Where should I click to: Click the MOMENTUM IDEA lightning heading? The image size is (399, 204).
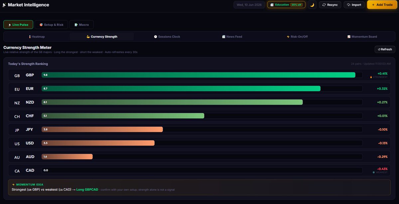click(28, 184)
